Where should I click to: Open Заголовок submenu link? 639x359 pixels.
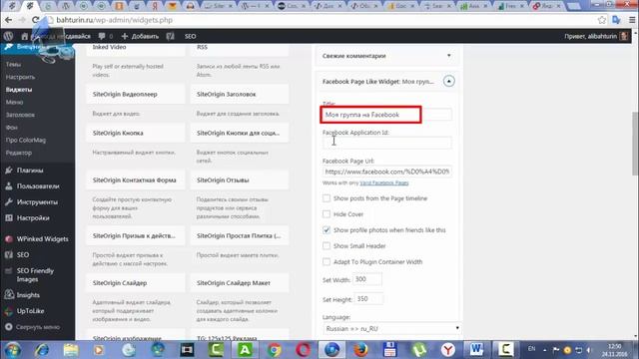click(x=20, y=115)
